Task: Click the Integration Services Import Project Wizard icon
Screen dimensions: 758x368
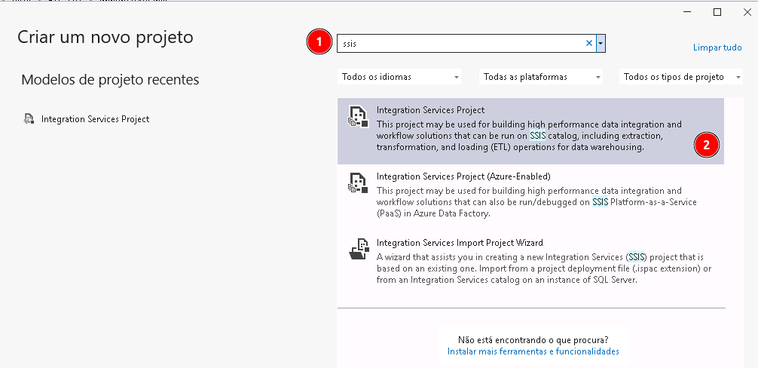Action: (x=358, y=250)
